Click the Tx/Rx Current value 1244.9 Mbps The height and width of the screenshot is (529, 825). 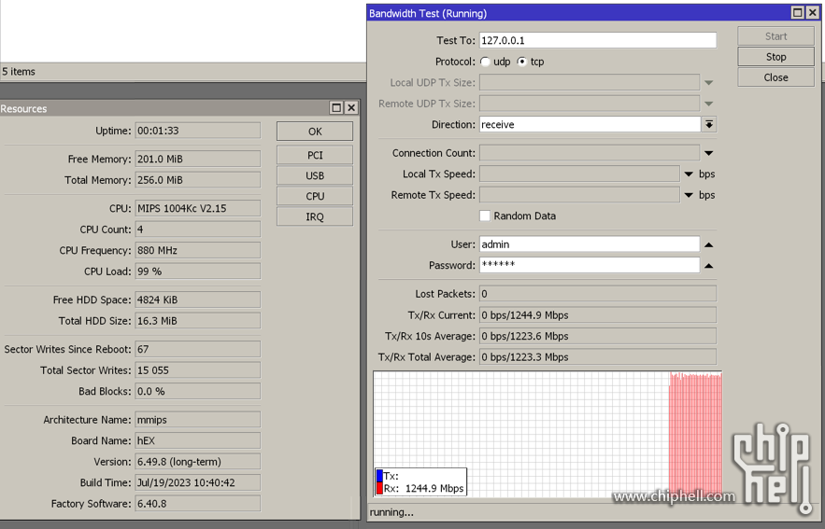point(598,314)
